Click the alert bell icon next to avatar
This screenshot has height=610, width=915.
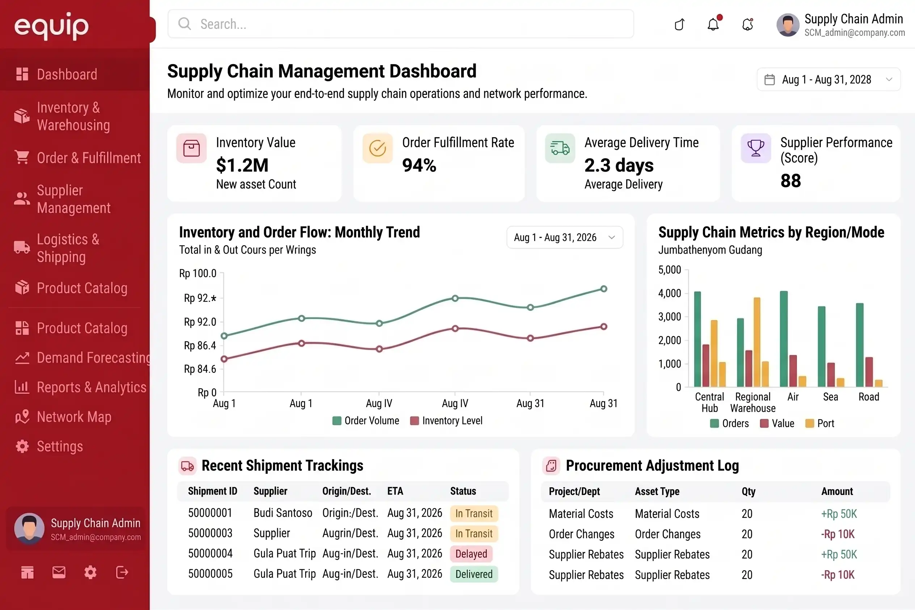748,25
